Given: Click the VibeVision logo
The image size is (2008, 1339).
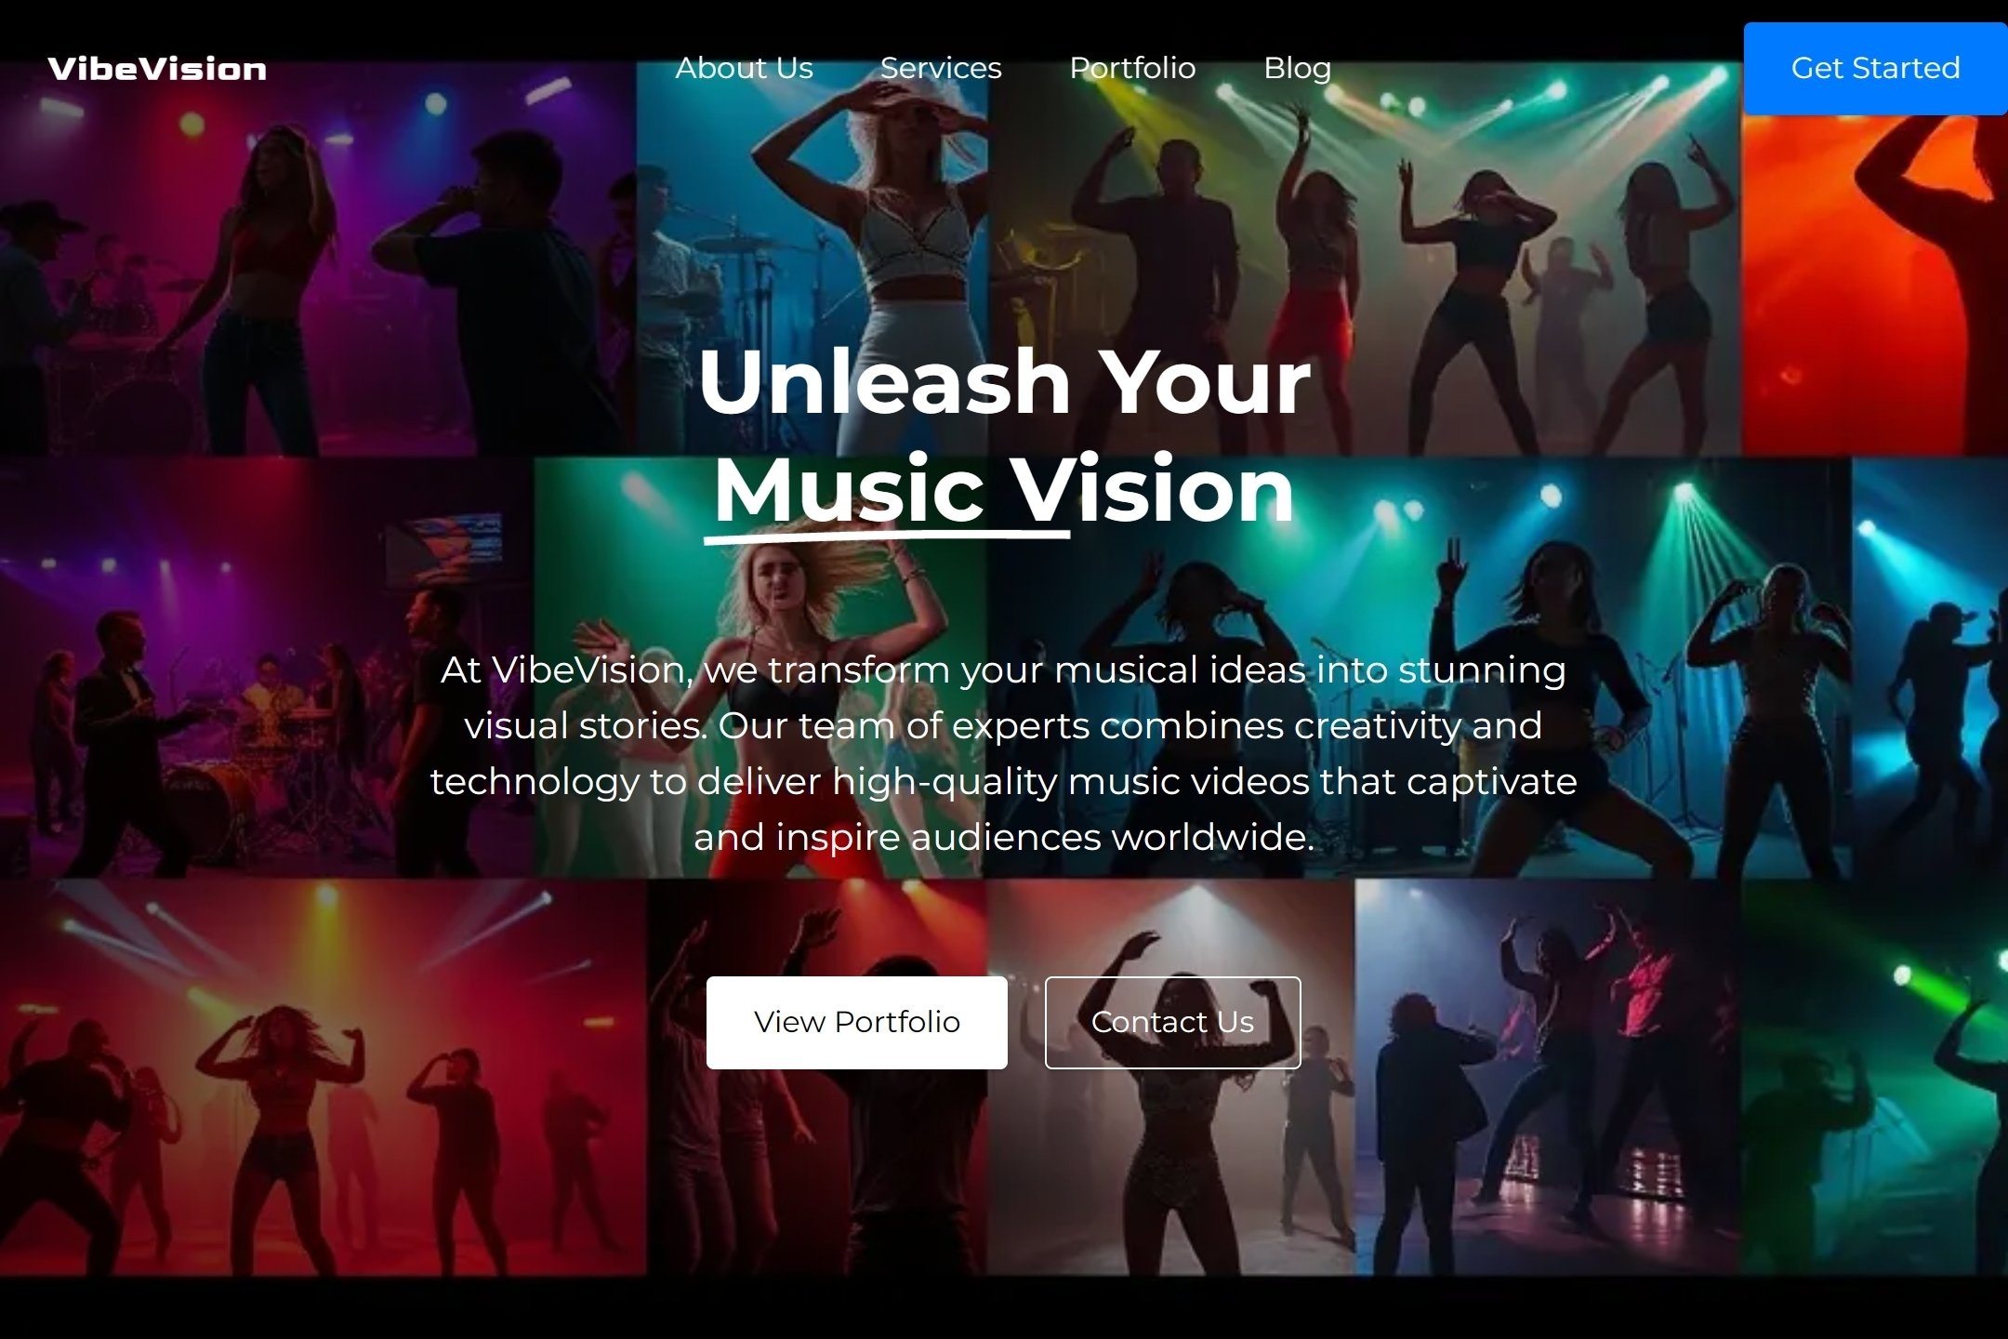Looking at the screenshot, I should tap(157, 69).
